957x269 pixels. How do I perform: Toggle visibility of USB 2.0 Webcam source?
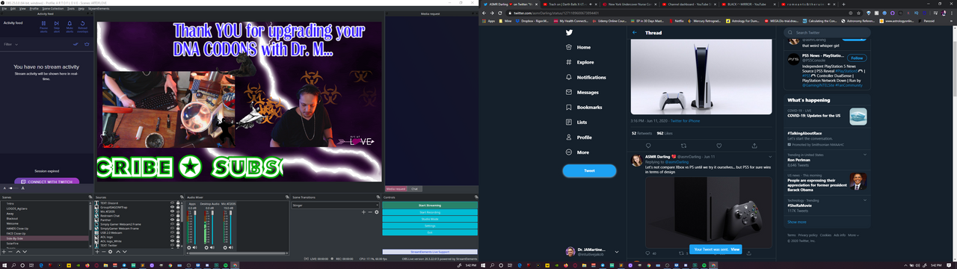[172, 232]
